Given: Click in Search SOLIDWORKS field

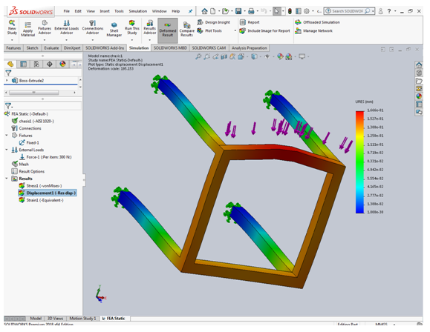Looking at the screenshot, I should (x=347, y=11).
